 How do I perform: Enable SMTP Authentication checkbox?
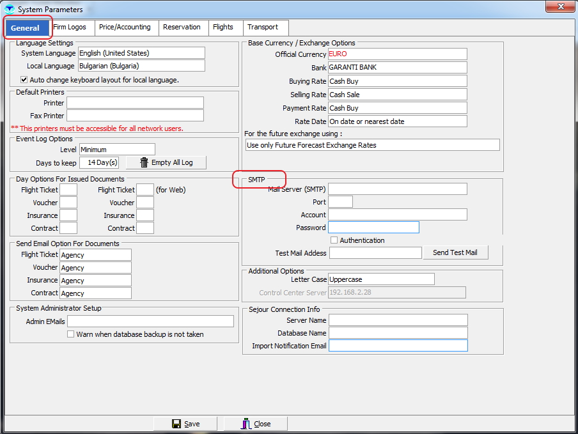(x=334, y=240)
